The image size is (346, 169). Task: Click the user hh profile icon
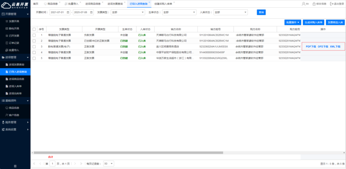click(x=303, y=4)
